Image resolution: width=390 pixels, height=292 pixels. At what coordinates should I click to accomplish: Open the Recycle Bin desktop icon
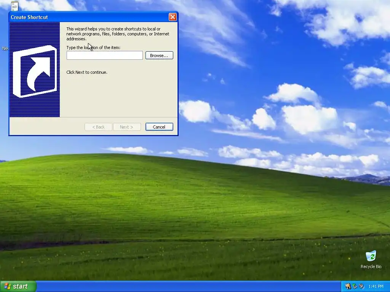371,259
